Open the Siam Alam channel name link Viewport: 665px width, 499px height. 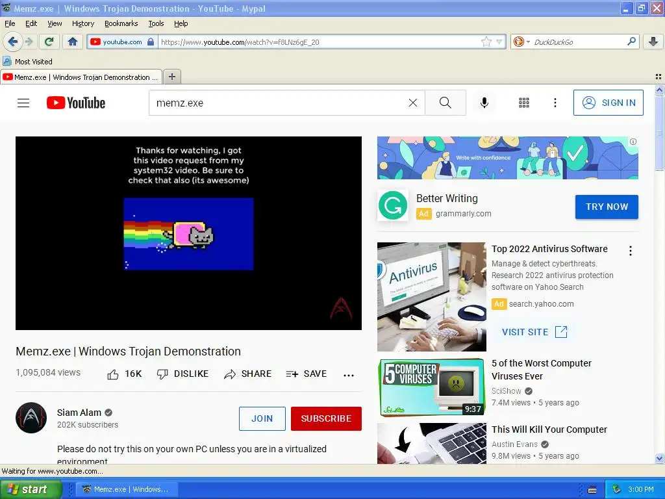(x=79, y=413)
